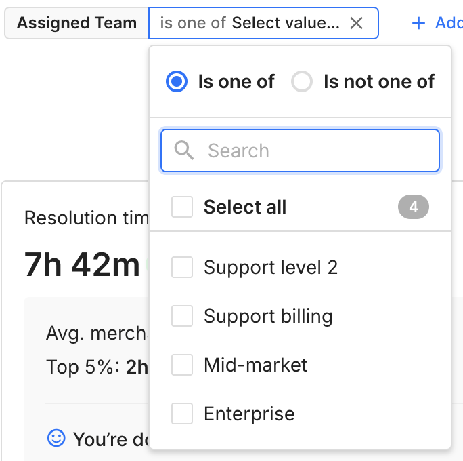Clear the Assigned Team filter with the X icon

pos(357,23)
